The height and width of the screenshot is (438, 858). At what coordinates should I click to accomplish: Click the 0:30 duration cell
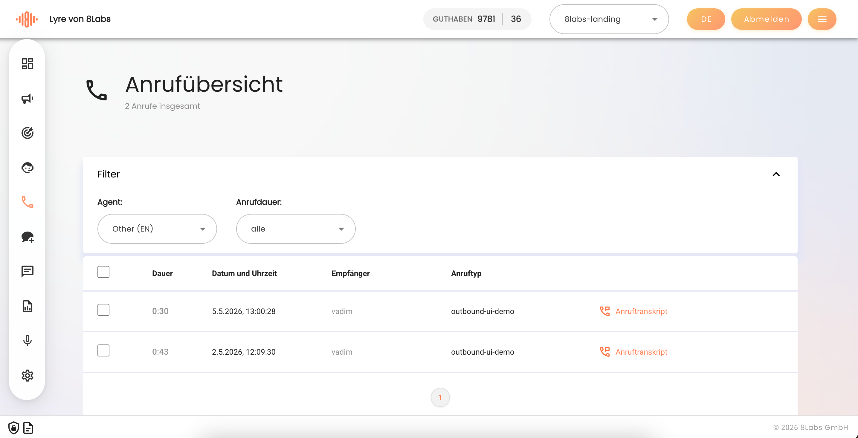160,311
